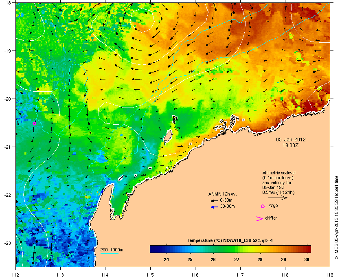Click the -22 latitude axis label
342x277 pixels.
7,195
